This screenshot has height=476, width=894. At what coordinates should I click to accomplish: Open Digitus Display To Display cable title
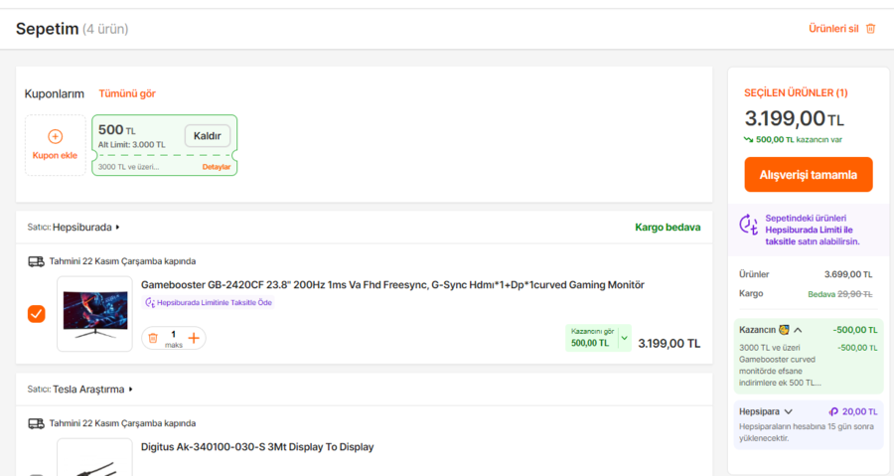coord(257,447)
